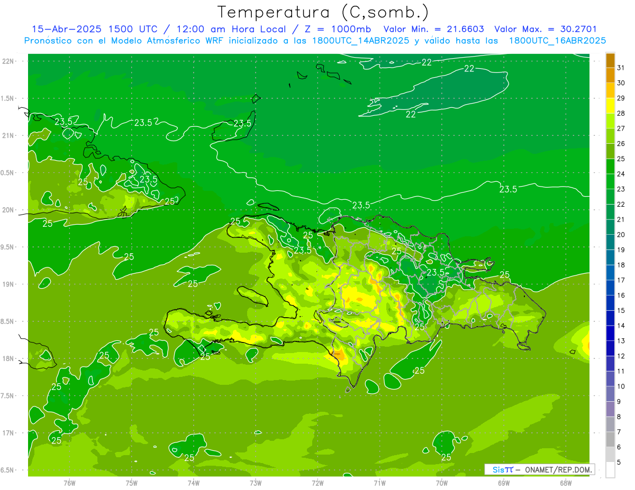Click the '74W' longitude axis label
Screen dimensions: 635x490
(x=194, y=483)
